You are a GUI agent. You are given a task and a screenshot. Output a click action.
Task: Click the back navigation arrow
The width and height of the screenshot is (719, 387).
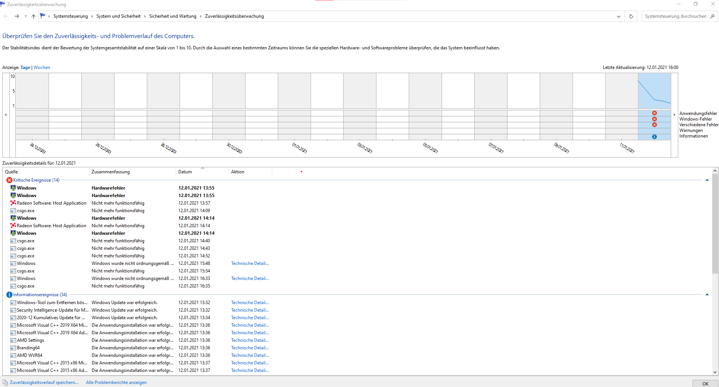pos(6,16)
